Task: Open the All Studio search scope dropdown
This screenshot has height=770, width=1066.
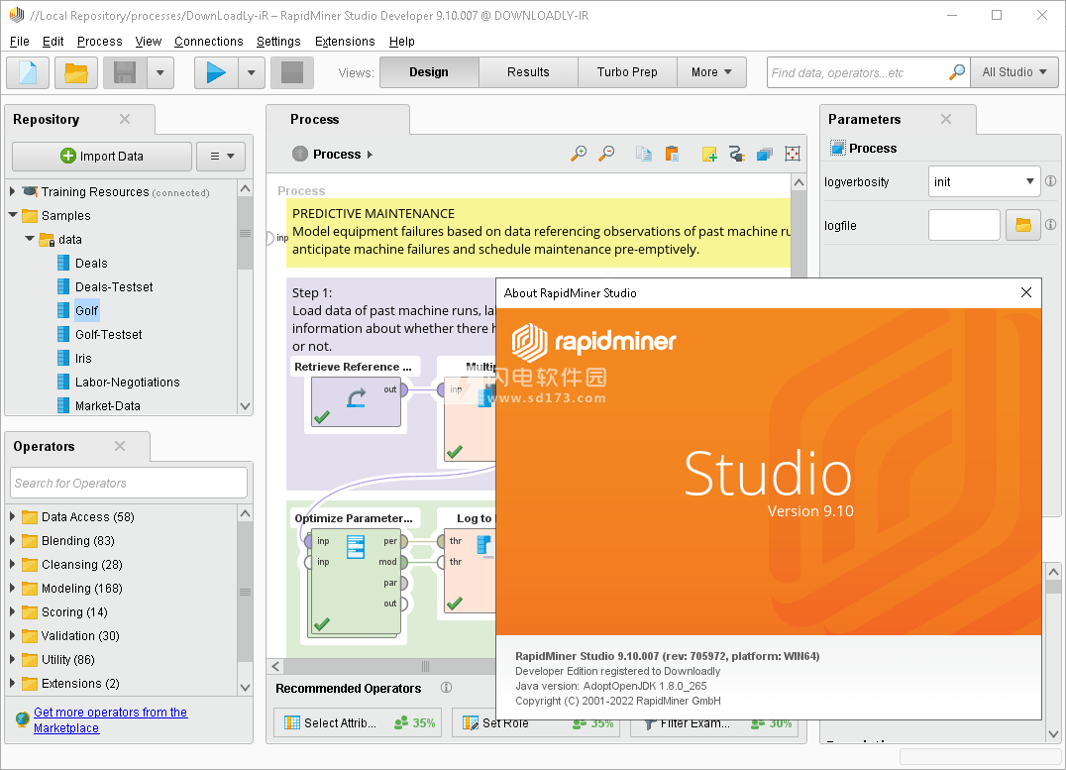Action: click(1014, 72)
